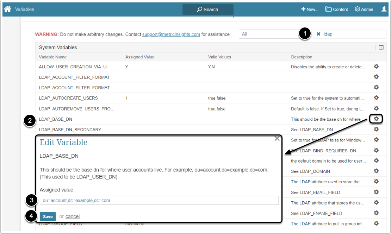The height and width of the screenshot is (234, 391).
Task: Select ALLOW_USER_CREATION_VIA_UI variable name
Action: point(73,67)
